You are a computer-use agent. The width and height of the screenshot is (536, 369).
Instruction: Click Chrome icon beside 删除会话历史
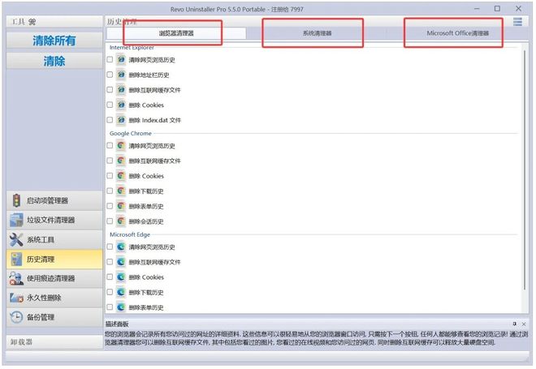121,221
